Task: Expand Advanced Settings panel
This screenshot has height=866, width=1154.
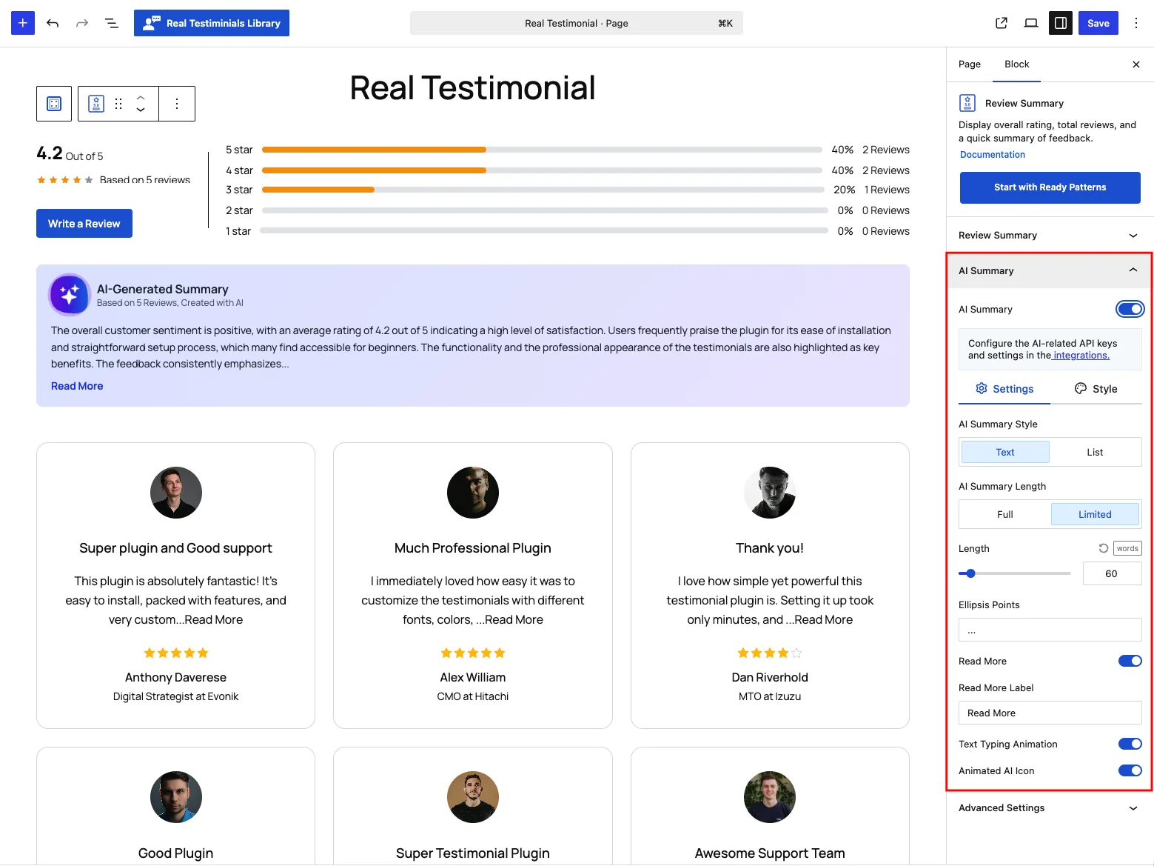Action: pos(1050,808)
